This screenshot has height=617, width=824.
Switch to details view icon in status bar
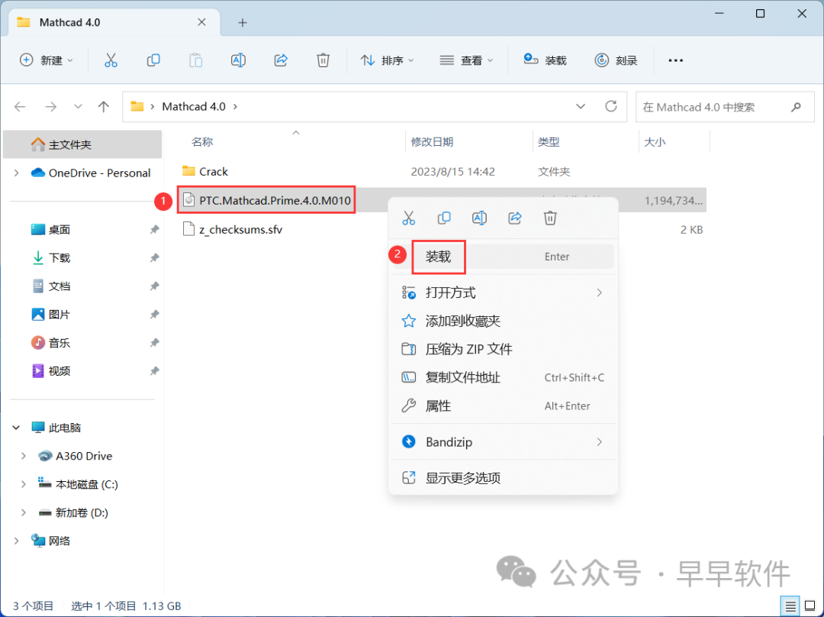(790, 606)
